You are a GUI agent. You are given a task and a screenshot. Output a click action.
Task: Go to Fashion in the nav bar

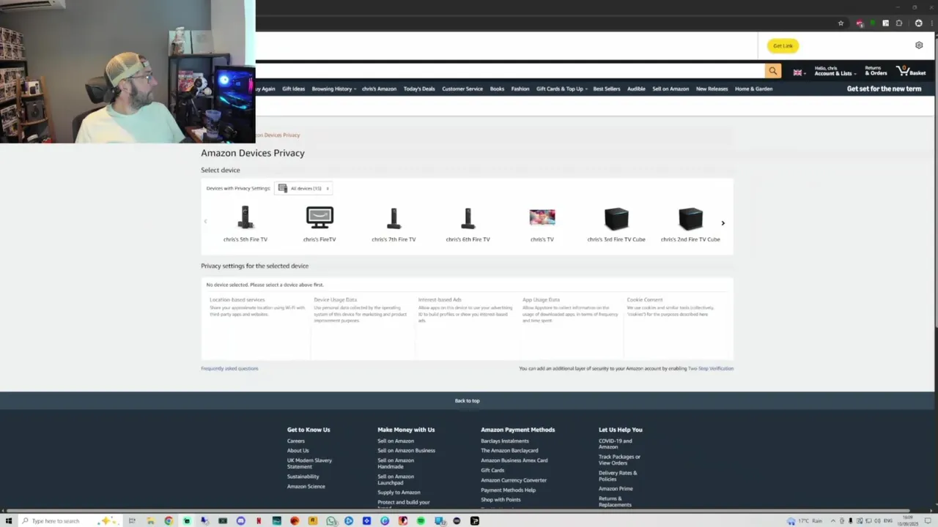pyautogui.click(x=520, y=89)
